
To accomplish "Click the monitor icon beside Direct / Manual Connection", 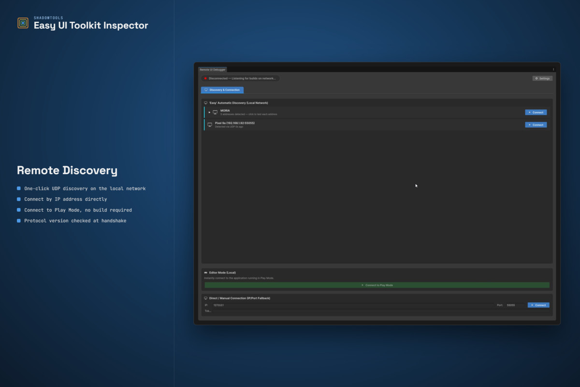I will click(x=205, y=298).
